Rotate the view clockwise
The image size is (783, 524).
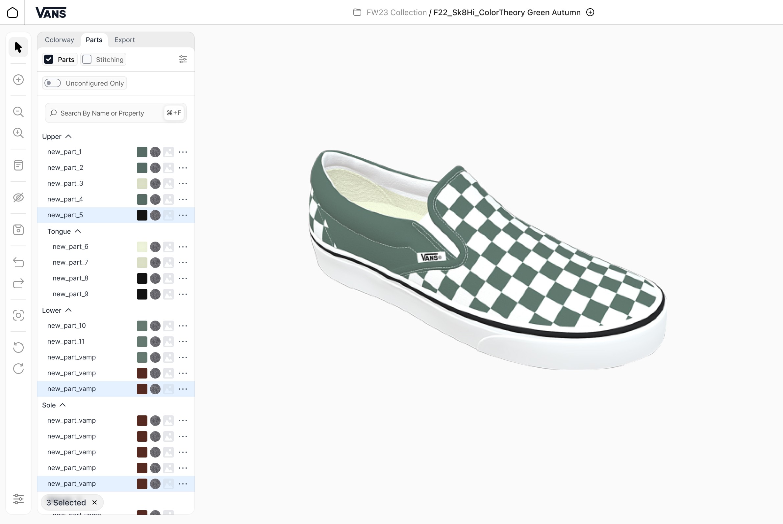(18, 369)
